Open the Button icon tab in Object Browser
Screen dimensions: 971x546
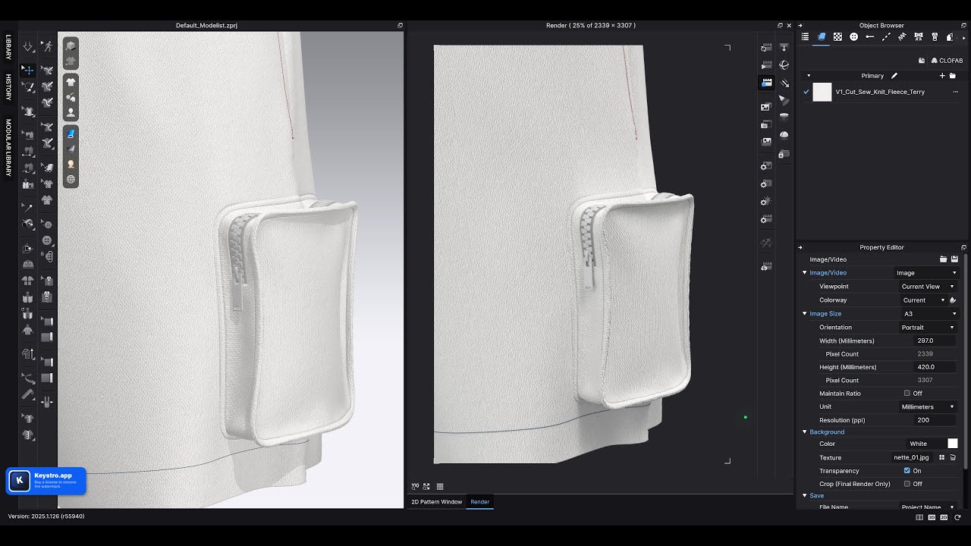pos(853,37)
